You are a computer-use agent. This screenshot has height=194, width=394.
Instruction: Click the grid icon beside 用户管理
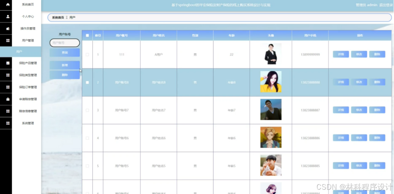click(x=8, y=41)
